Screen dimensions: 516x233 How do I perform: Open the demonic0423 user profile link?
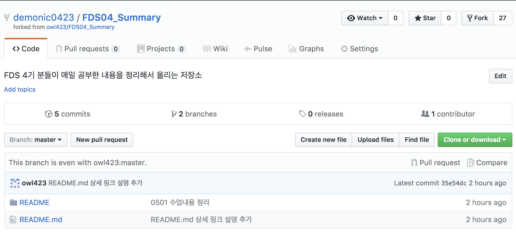coord(44,18)
